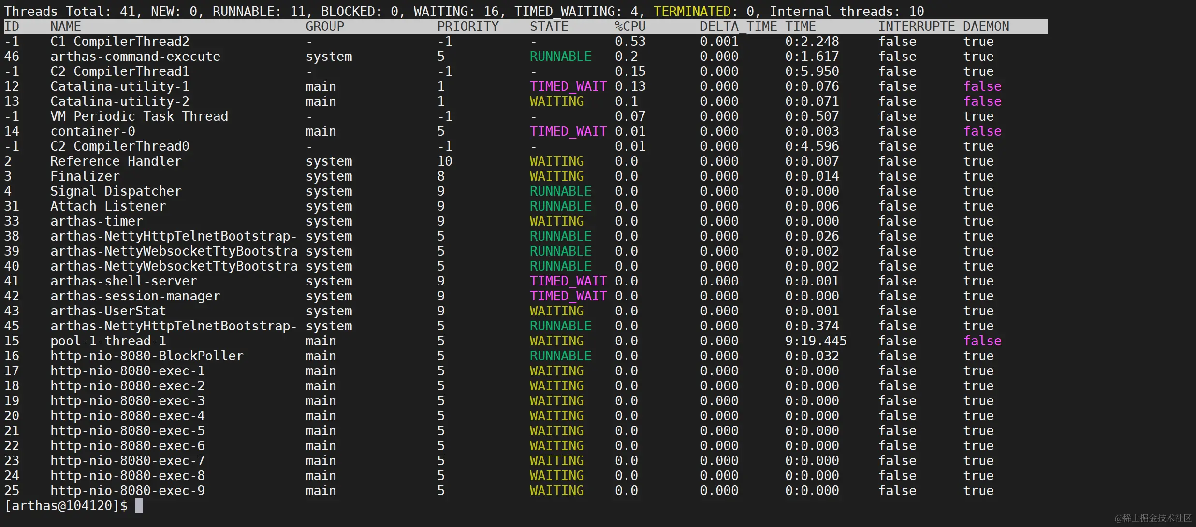This screenshot has height=527, width=1196.
Task: Click the arthas@104120 command prompt cursor
Action: tap(139, 506)
